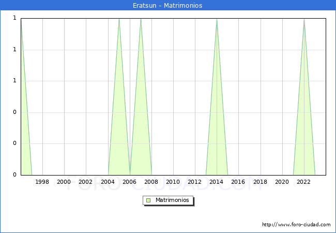Click the Matrimonios legend label text

173,200
